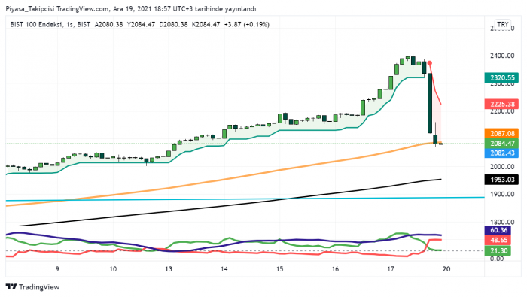Select the 2082.43 blue price tag
The width and height of the screenshot is (527, 297).
coord(501,153)
